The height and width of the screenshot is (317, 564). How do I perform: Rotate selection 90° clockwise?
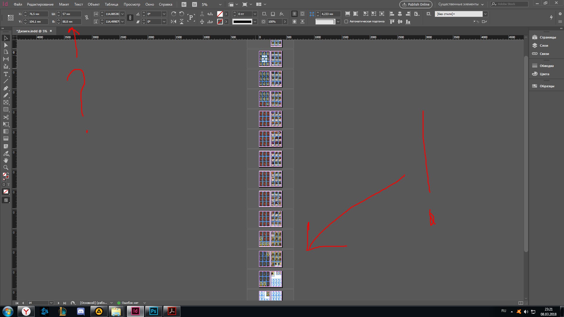[x=174, y=14]
